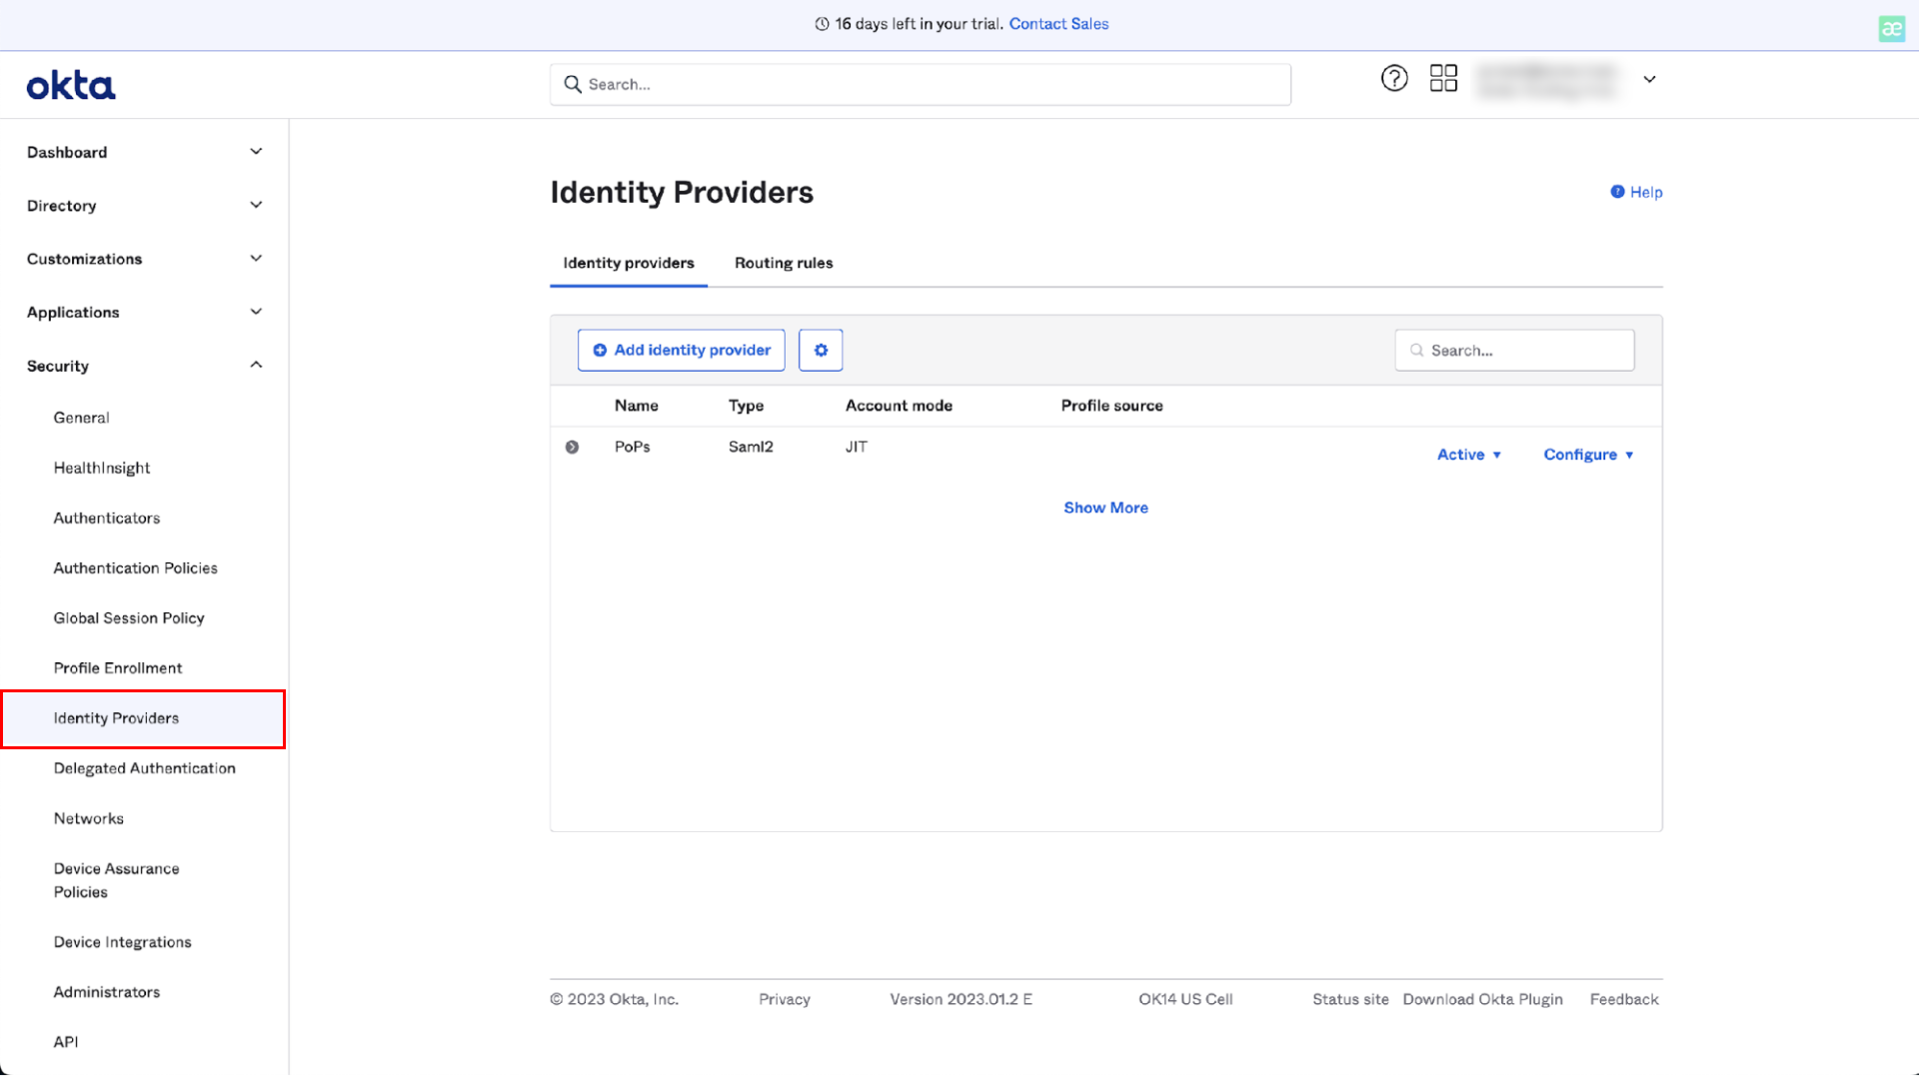Click the identity provider settings gear icon

click(x=821, y=350)
